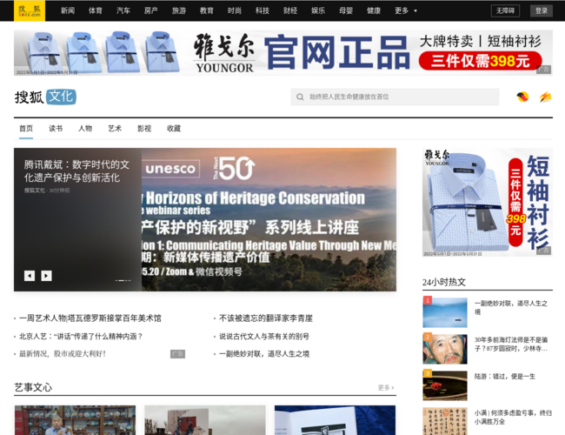Image resolution: width=565 pixels, height=435 pixels.
Task: Open 母婴 in top navigation bar
Action: [346, 10]
